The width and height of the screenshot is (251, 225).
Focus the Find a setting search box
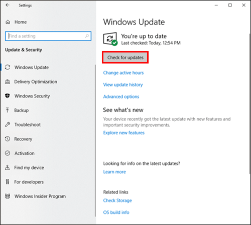(x=48, y=36)
